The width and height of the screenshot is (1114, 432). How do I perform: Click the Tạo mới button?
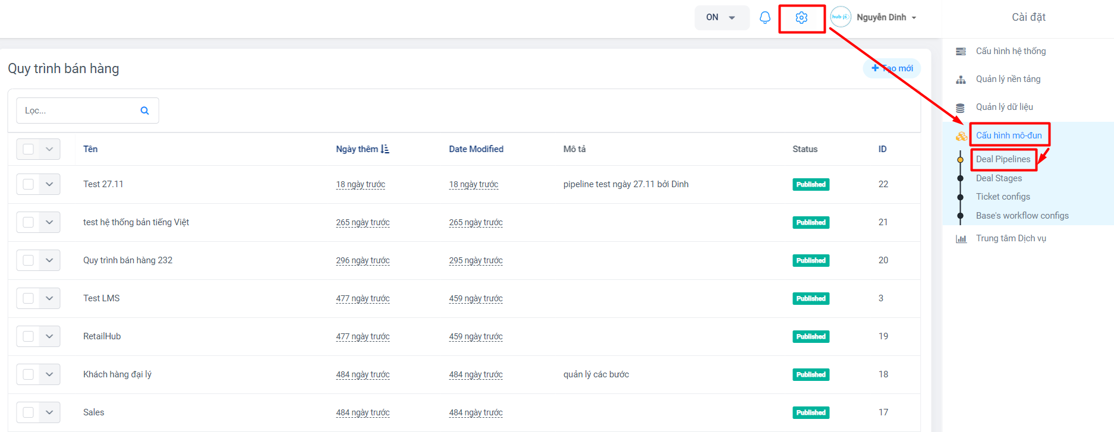[x=892, y=68]
